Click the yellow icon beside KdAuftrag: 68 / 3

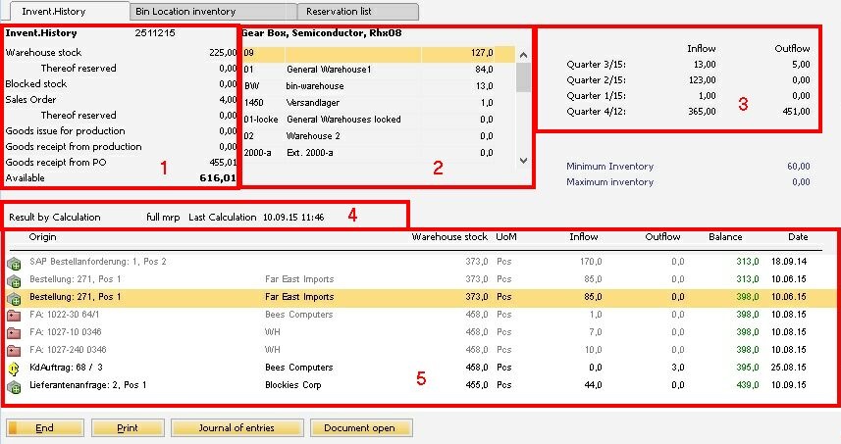[x=14, y=369]
